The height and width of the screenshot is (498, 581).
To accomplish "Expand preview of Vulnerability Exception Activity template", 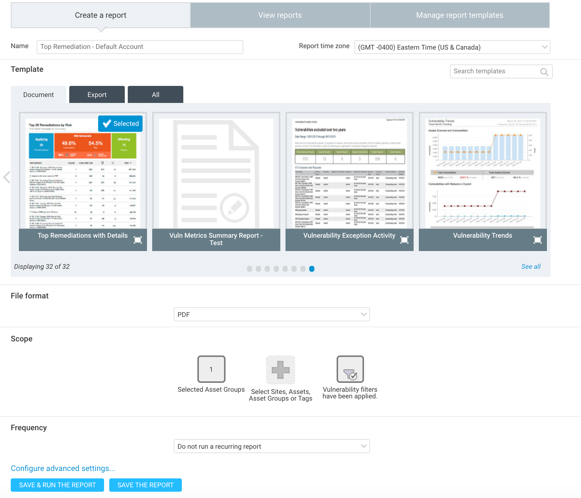I will click(x=404, y=240).
